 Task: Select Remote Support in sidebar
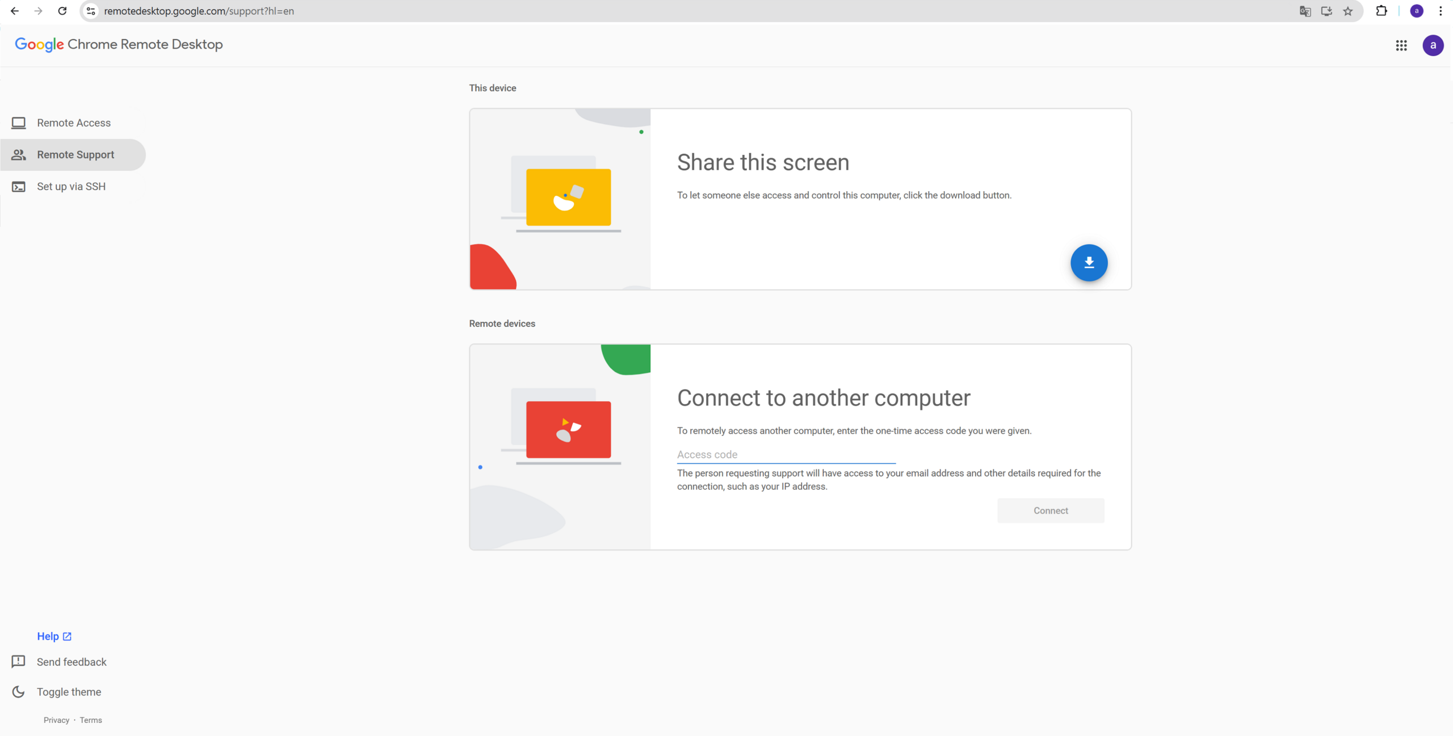pyautogui.click(x=73, y=154)
